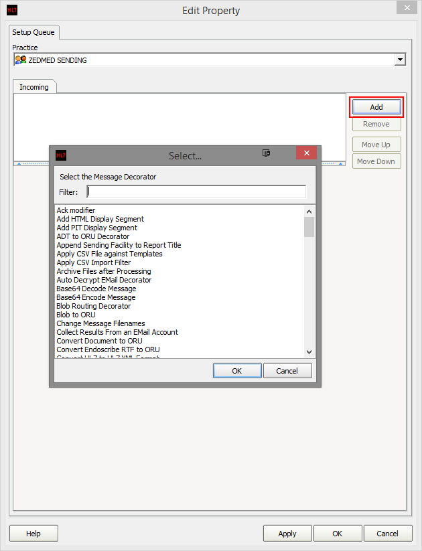Select 'Apply CSV File against Templates'
Viewport: 422px width, 551px height.
[x=109, y=254]
